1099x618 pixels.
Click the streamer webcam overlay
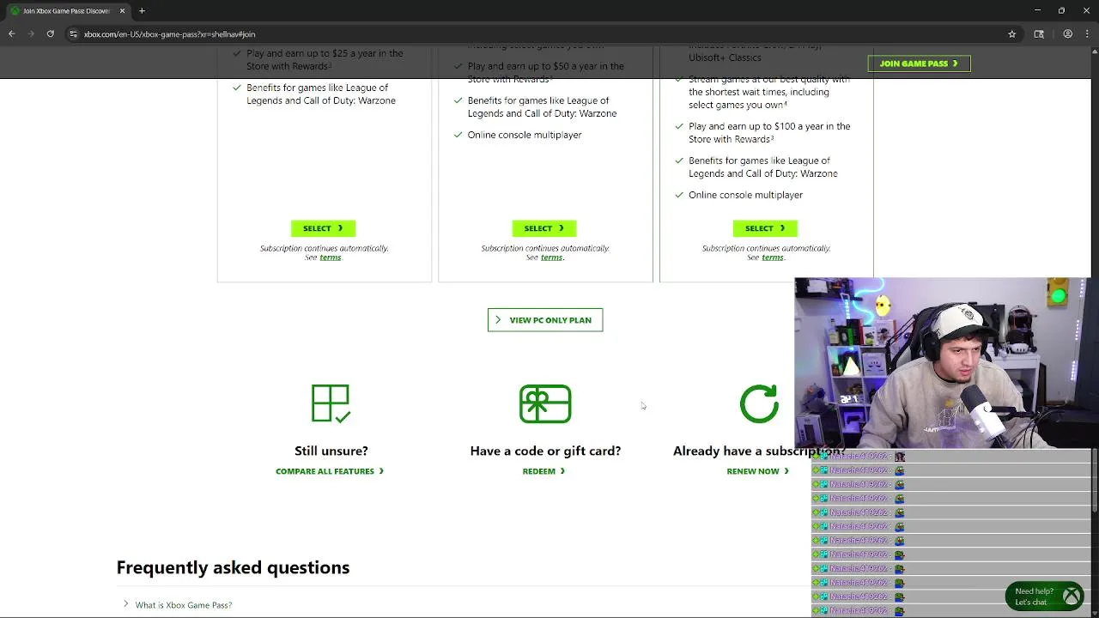(943, 363)
